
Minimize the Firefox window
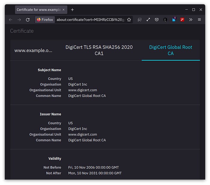click(x=186, y=10)
